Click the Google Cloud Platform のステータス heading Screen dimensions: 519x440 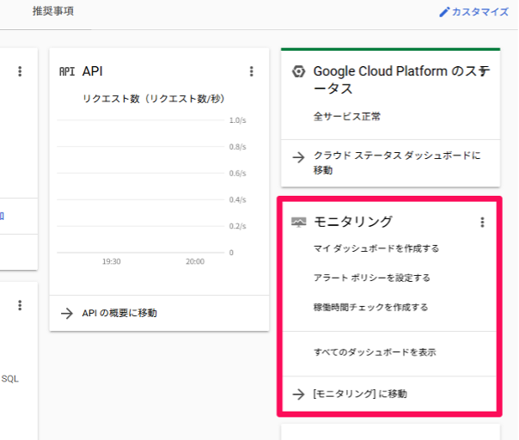click(x=401, y=80)
